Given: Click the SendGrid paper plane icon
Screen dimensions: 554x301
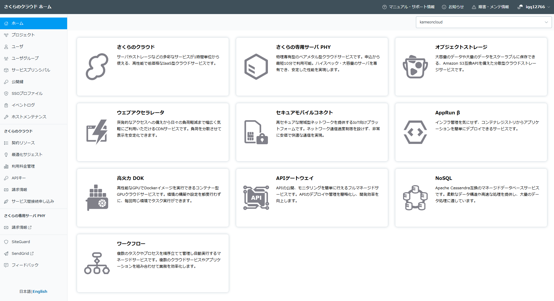Looking at the screenshot, I should pyautogui.click(x=6, y=254).
